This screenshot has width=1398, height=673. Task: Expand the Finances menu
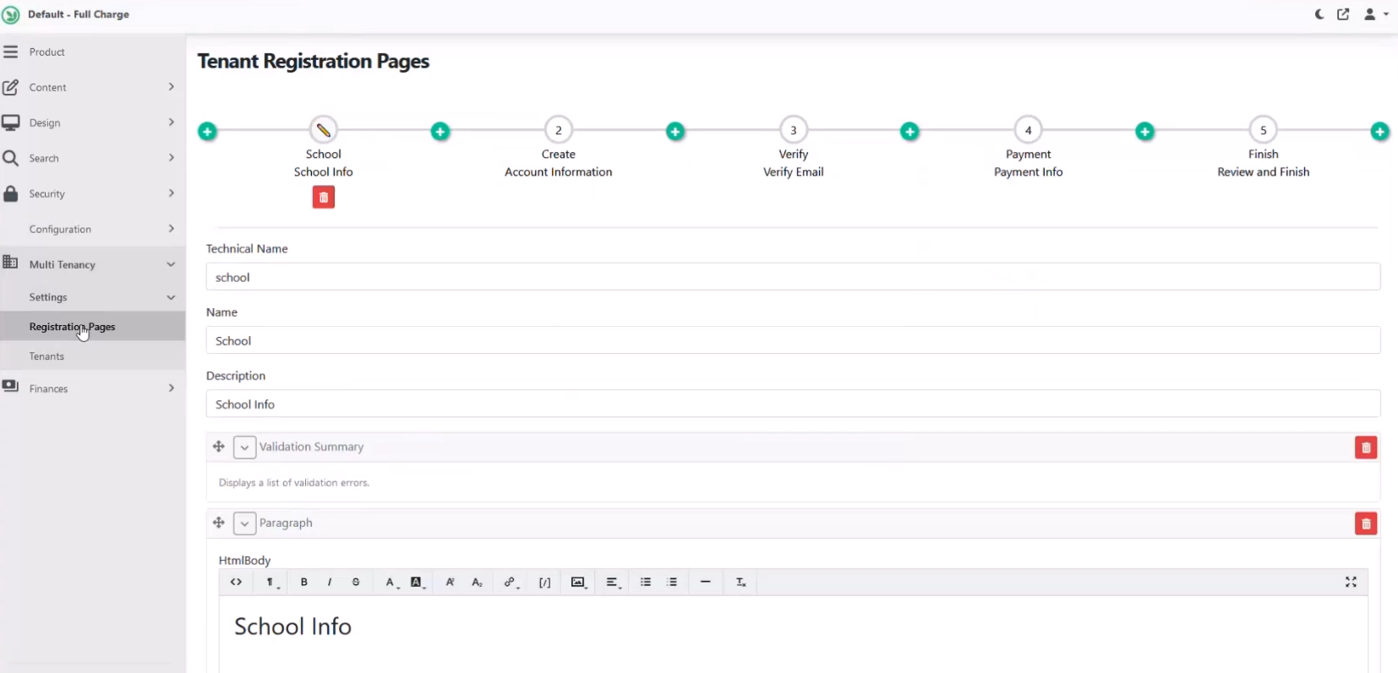[x=92, y=388]
